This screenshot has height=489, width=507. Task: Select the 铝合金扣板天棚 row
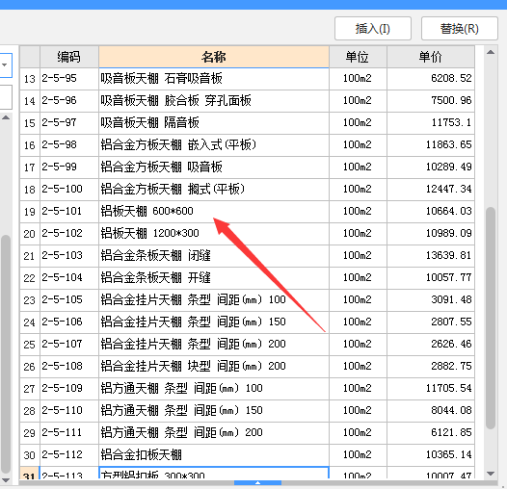click(247, 454)
